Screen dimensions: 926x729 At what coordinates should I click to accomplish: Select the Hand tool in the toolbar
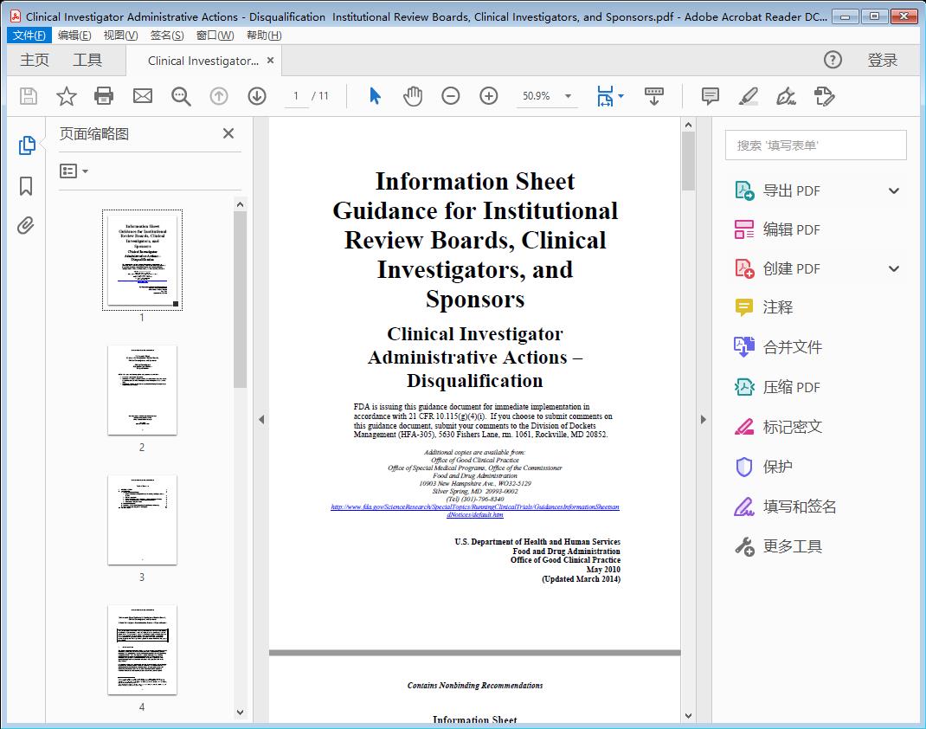[413, 96]
